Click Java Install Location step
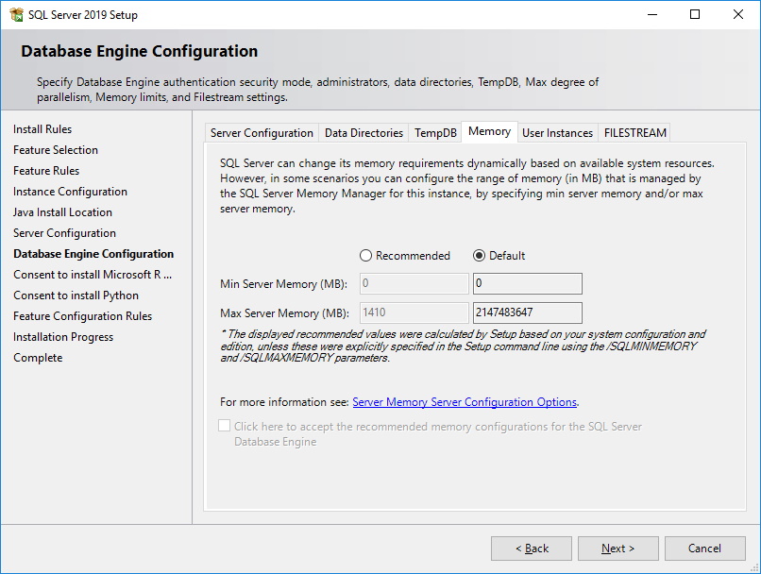This screenshot has width=761, height=574. coord(62,212)
